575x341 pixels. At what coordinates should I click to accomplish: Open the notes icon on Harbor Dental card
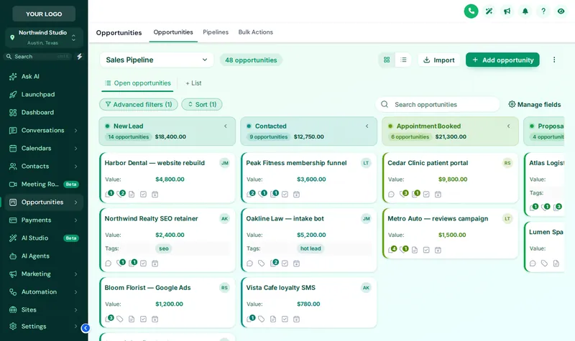[132, 194]
